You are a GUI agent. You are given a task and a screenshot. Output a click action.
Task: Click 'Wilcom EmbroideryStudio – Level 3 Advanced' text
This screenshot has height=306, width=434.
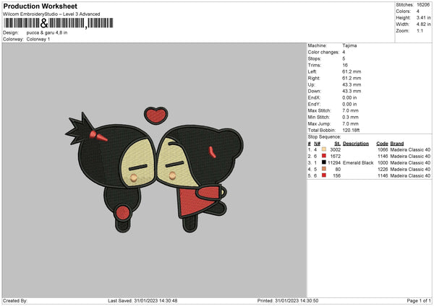click(x=51, y=14)
